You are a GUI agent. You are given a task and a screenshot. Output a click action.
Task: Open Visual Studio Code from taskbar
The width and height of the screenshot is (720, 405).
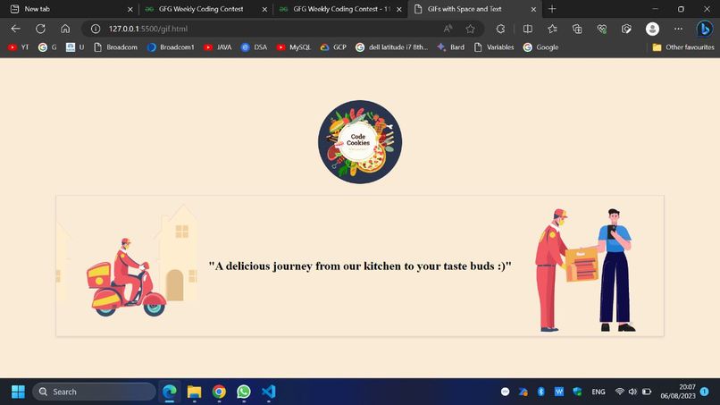tap(269, 392)
